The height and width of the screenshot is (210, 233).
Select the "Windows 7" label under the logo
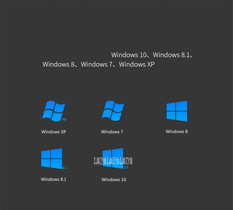pos(112,132)
